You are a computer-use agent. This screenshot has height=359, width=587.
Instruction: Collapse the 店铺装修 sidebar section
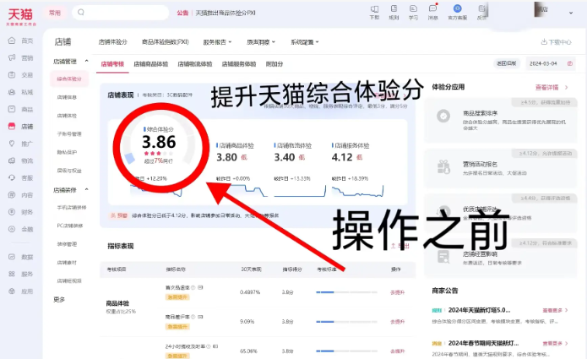86,189
